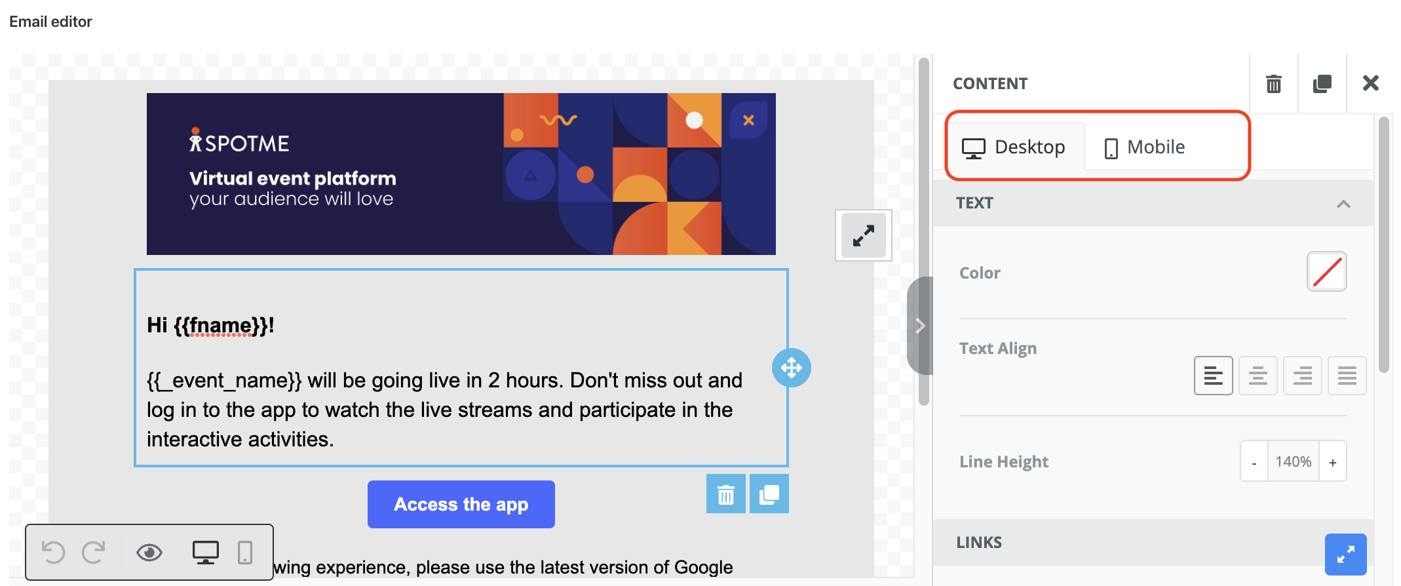Switch to the Desktop tab
This screenshot has width=1401, height=586.
1014,147
